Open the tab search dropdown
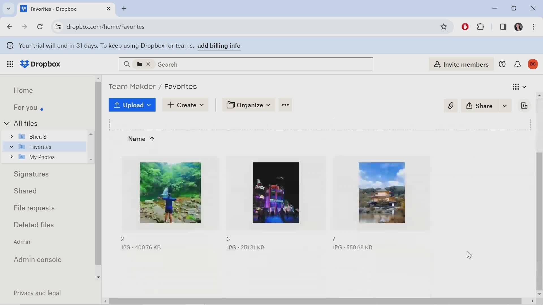543x305 pixels. 8,8
